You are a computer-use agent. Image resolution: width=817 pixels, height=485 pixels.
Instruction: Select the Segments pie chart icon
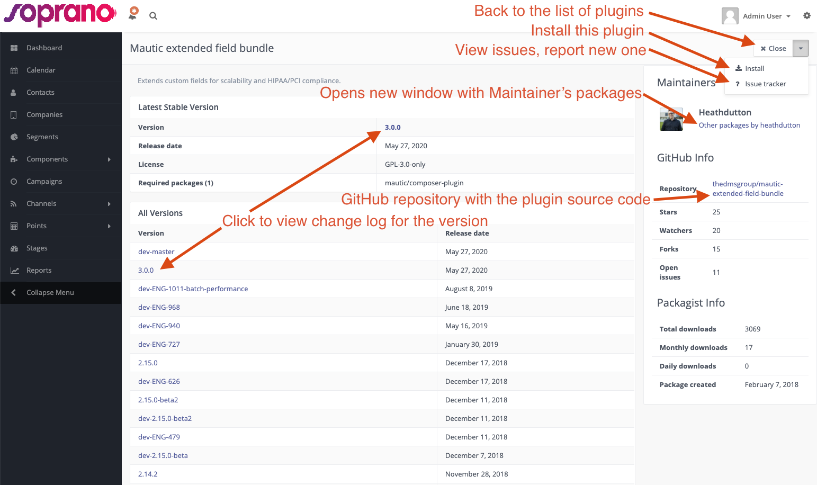point(14,137)
